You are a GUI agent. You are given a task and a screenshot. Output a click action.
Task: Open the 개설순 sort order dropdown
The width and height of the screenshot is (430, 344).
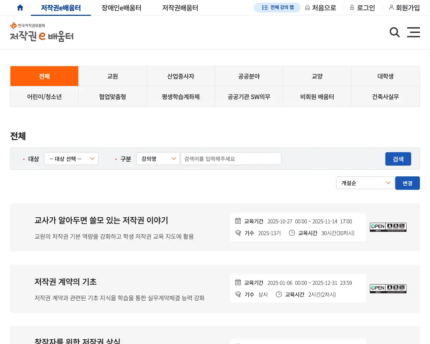tap(365, 183)
